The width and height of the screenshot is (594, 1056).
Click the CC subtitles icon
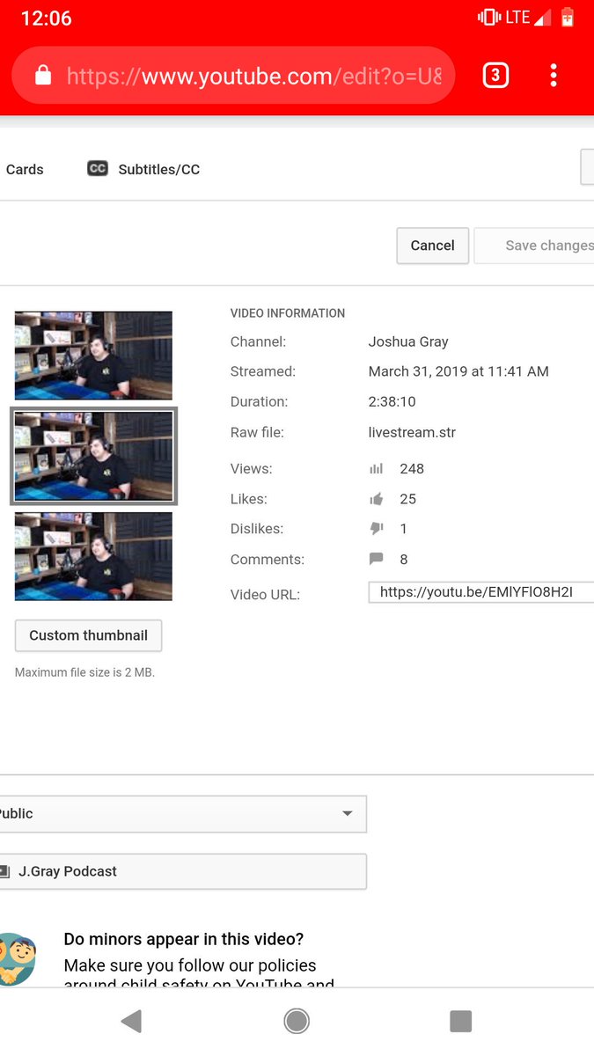point(98,169)
